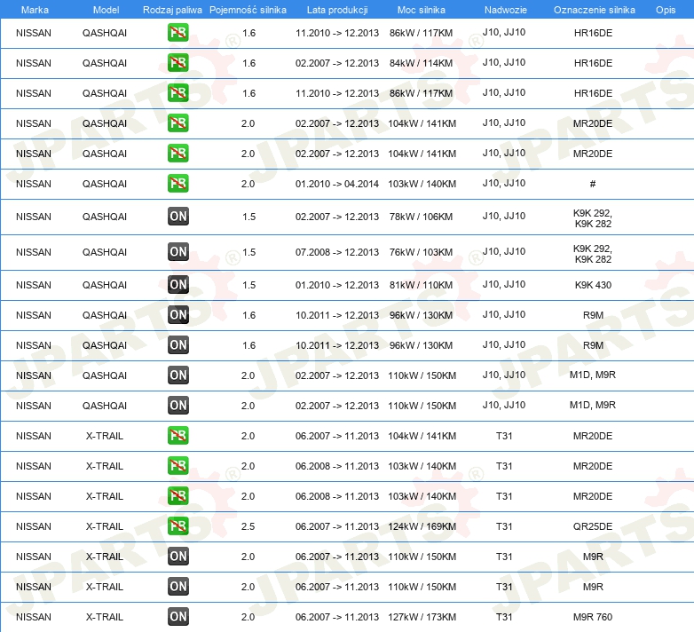Click the 07.2008 -> 12.2013 production years

pyautogui.click(x=337, y=252)
